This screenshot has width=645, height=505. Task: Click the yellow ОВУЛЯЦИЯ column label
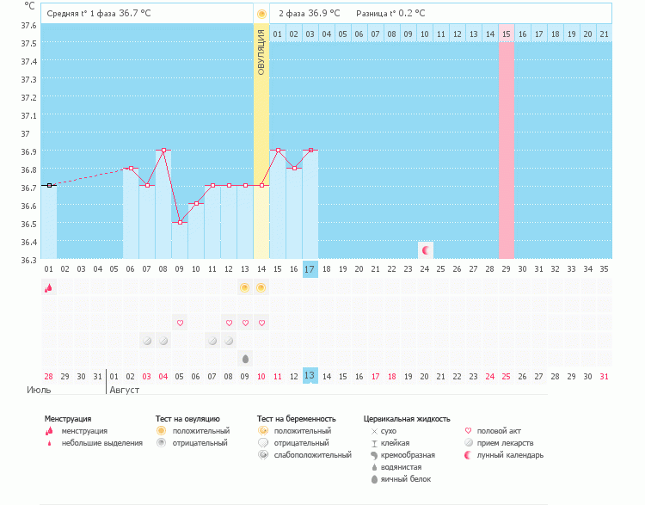pos(261,52)
